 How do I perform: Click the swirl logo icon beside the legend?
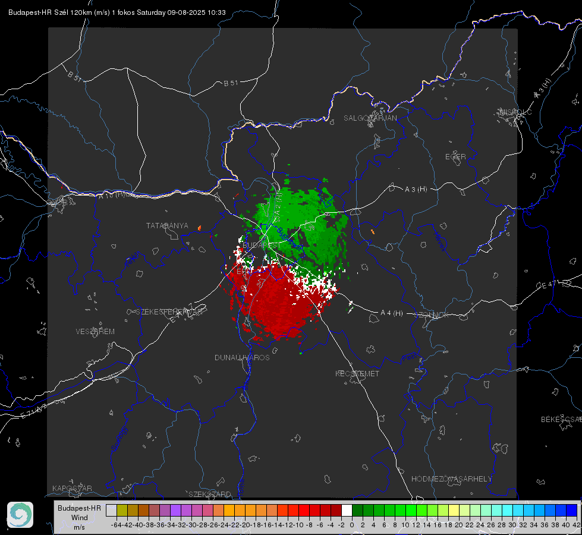click(20, 515)
